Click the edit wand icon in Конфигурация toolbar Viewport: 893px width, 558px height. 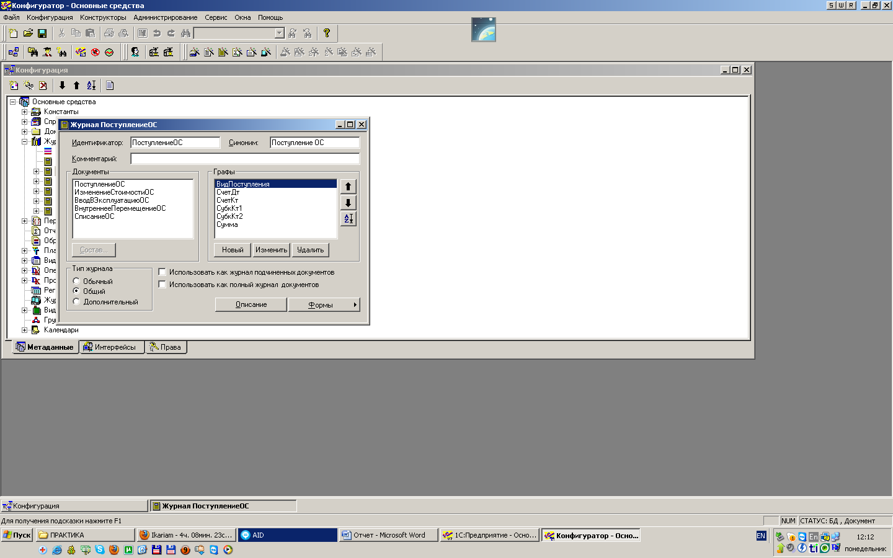[x=29, y=86]
